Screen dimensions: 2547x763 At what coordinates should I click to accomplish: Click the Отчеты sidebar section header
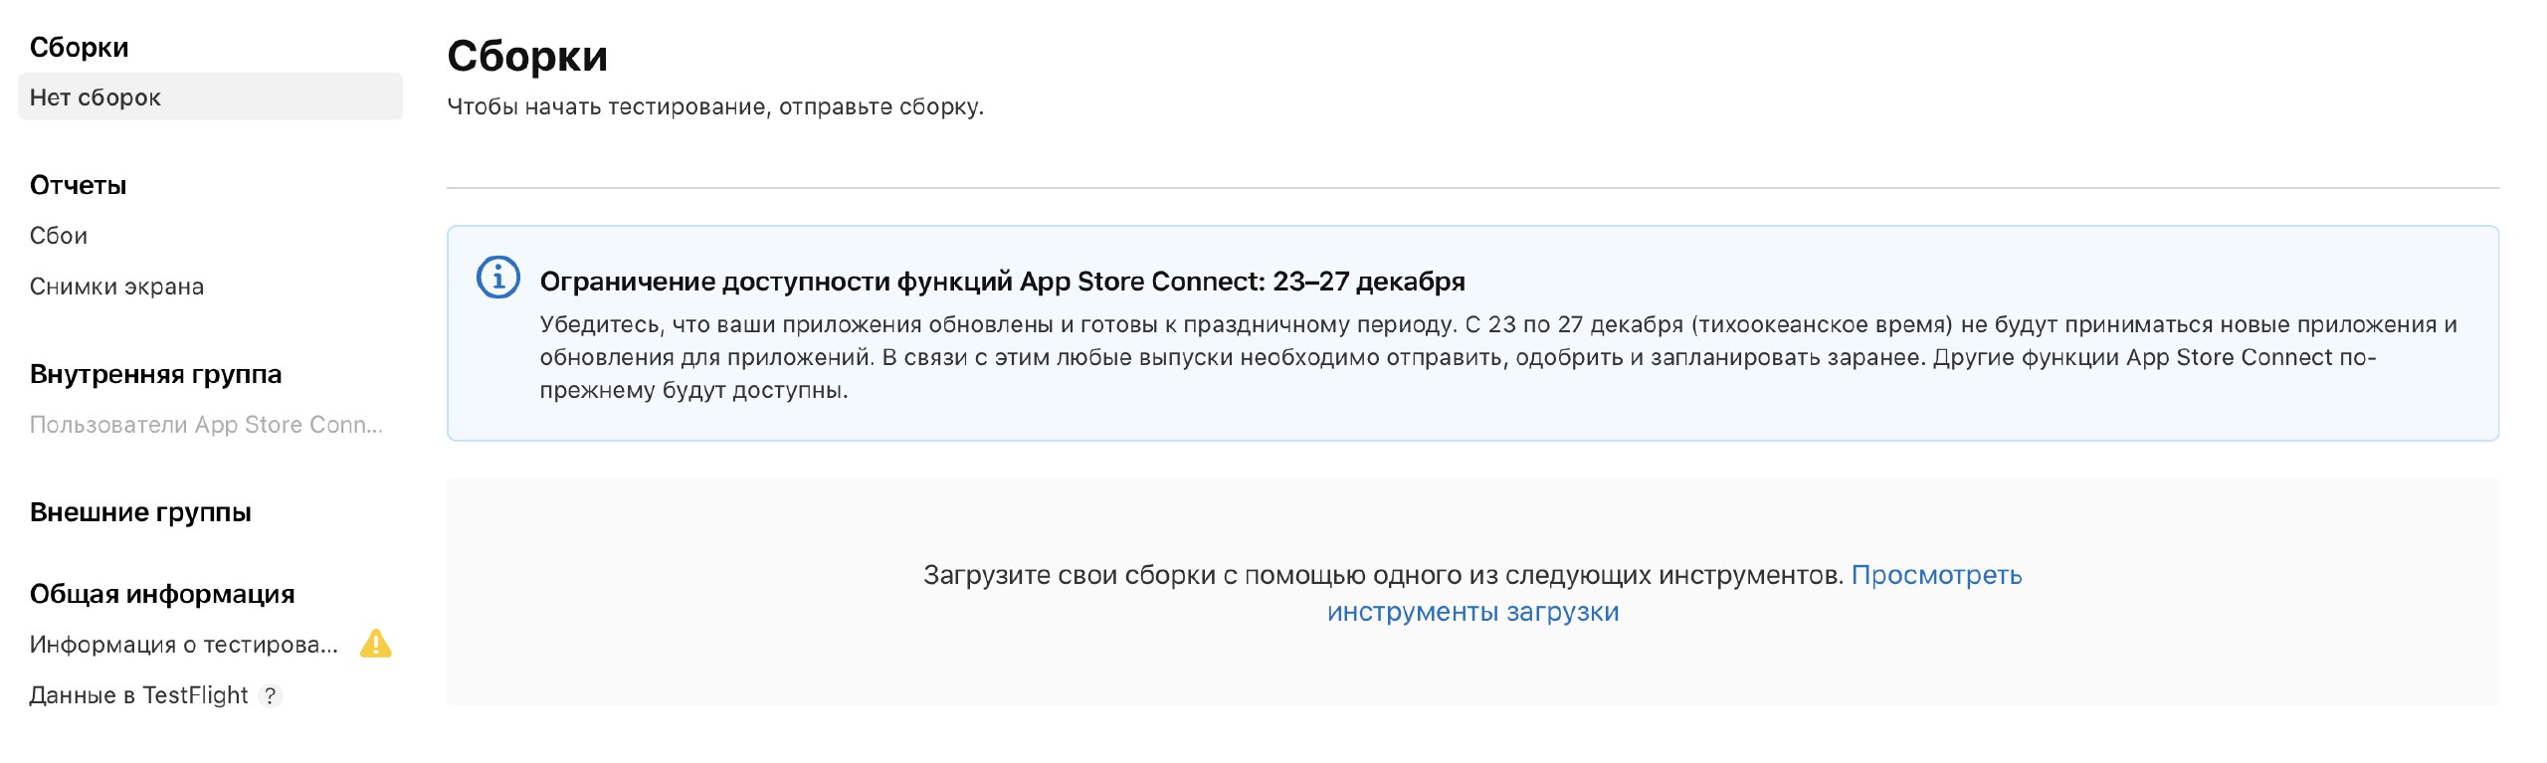click(x=79, y=185)
